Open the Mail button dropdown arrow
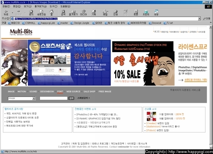 [x=108, y=12]
